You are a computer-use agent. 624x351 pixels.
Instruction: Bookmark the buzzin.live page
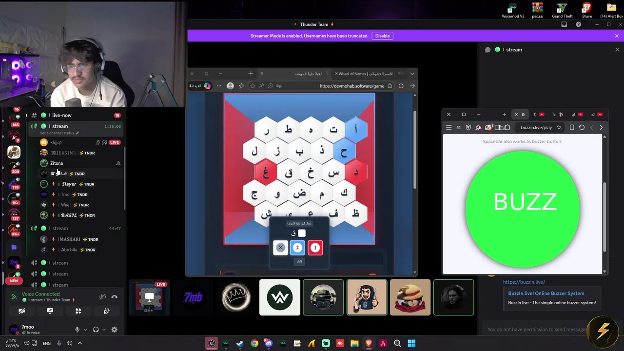pyautogui.click(x=572, y=128)
